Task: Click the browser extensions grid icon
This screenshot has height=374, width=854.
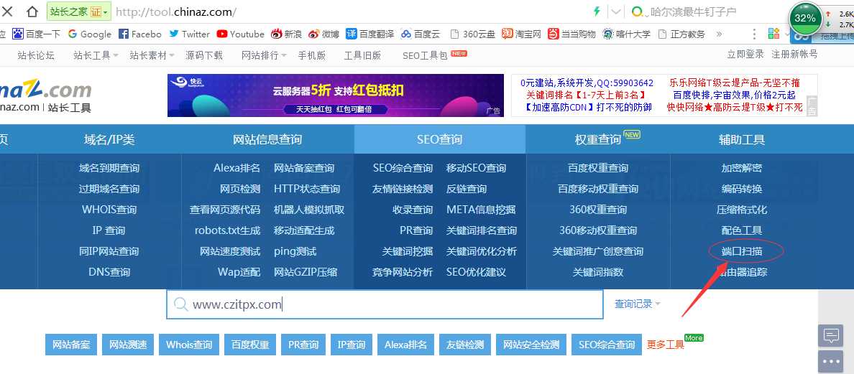Action: tap(773, 34)
